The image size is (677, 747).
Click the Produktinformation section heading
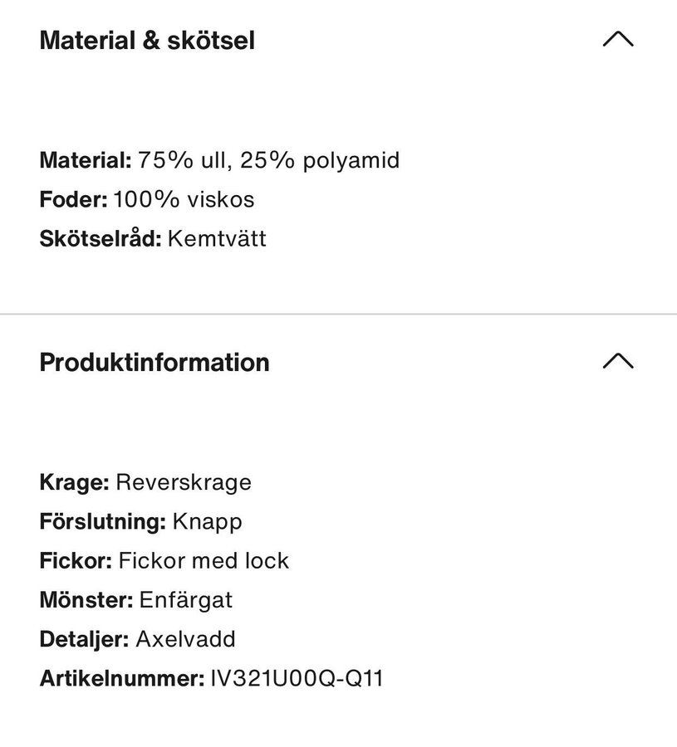(155, 363)
